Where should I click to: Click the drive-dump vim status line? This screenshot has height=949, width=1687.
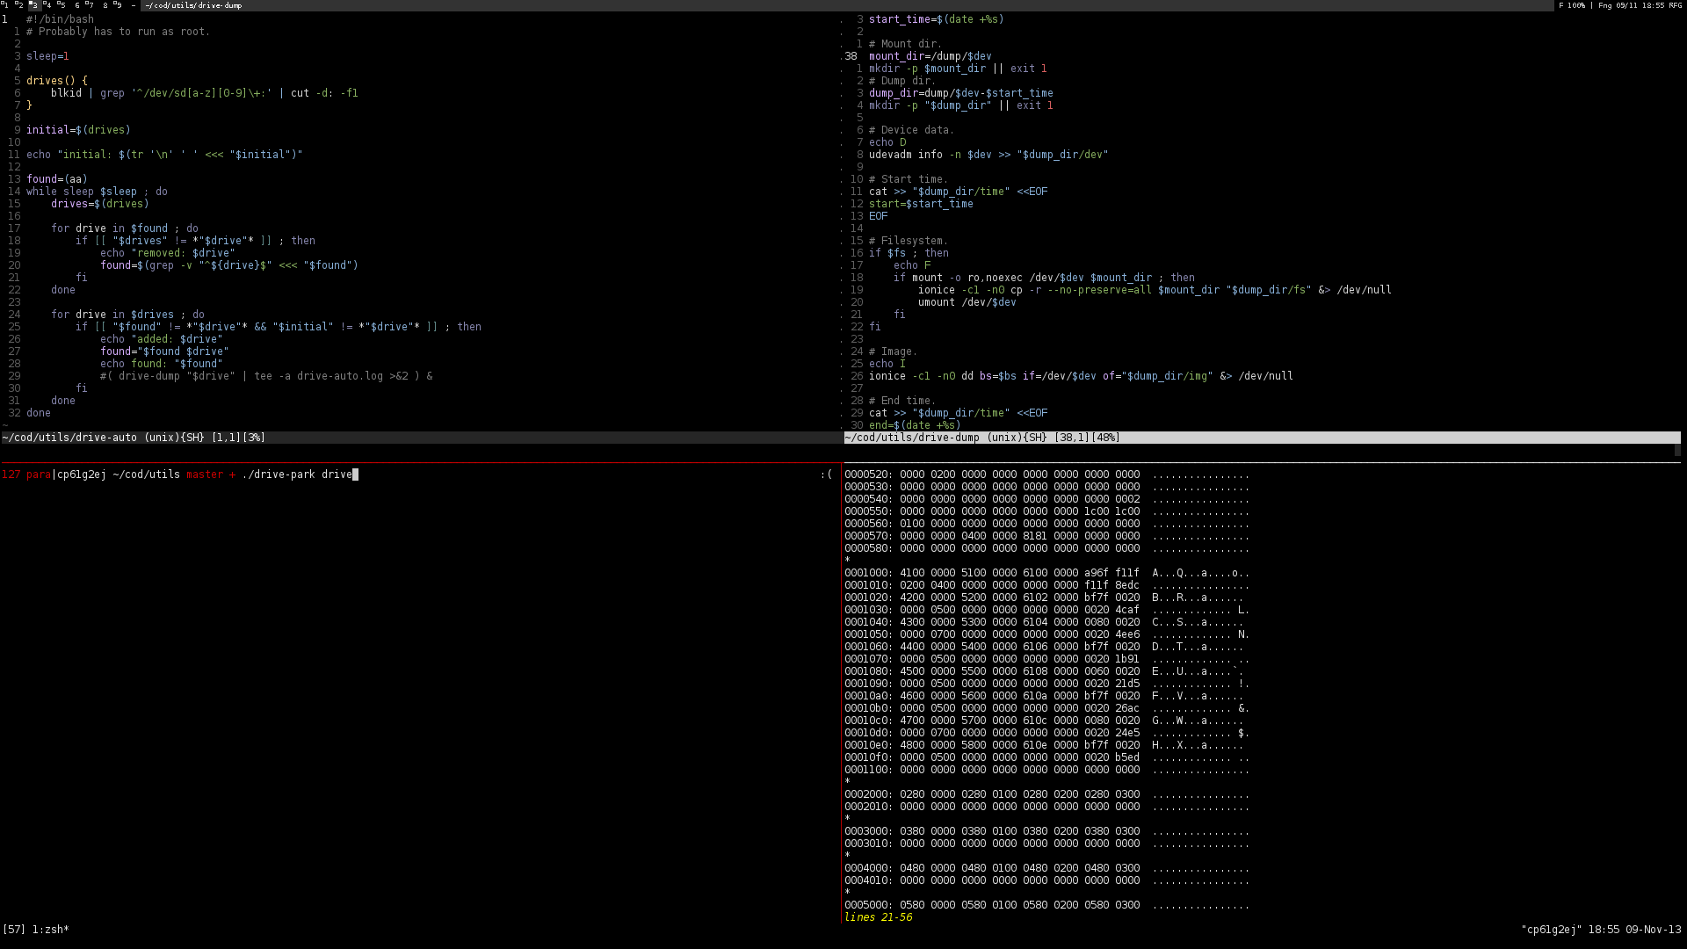pos(1263,438)
